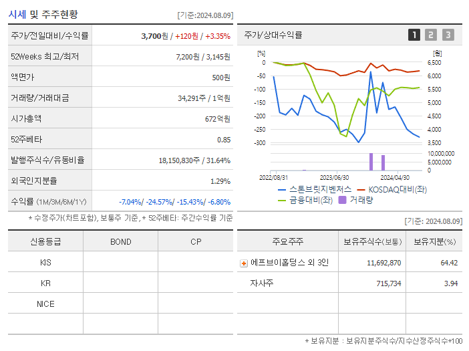Image resolution: width=469 pixels, height=351 pixels.
Task: Click market cap value 672억원
Action: point(218,119)
